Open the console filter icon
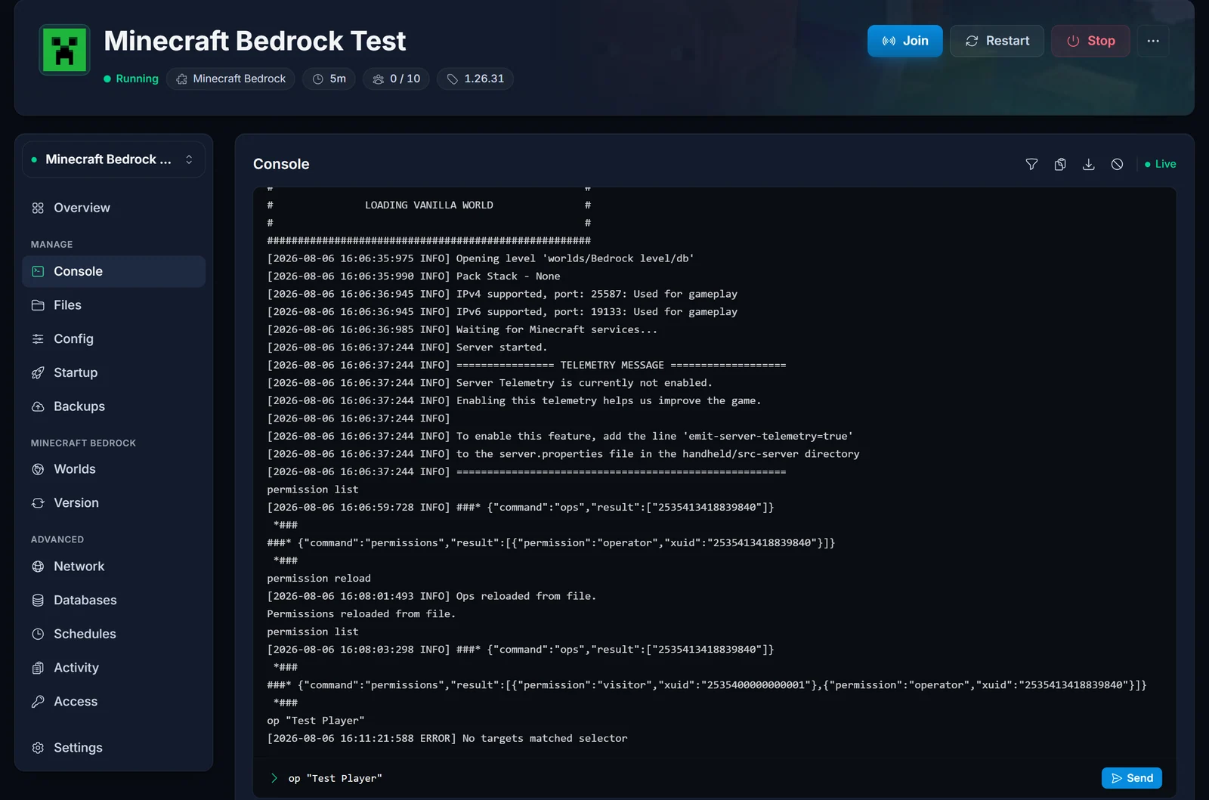Screen dimensions: 1209x800 [x=1031, y=164]
